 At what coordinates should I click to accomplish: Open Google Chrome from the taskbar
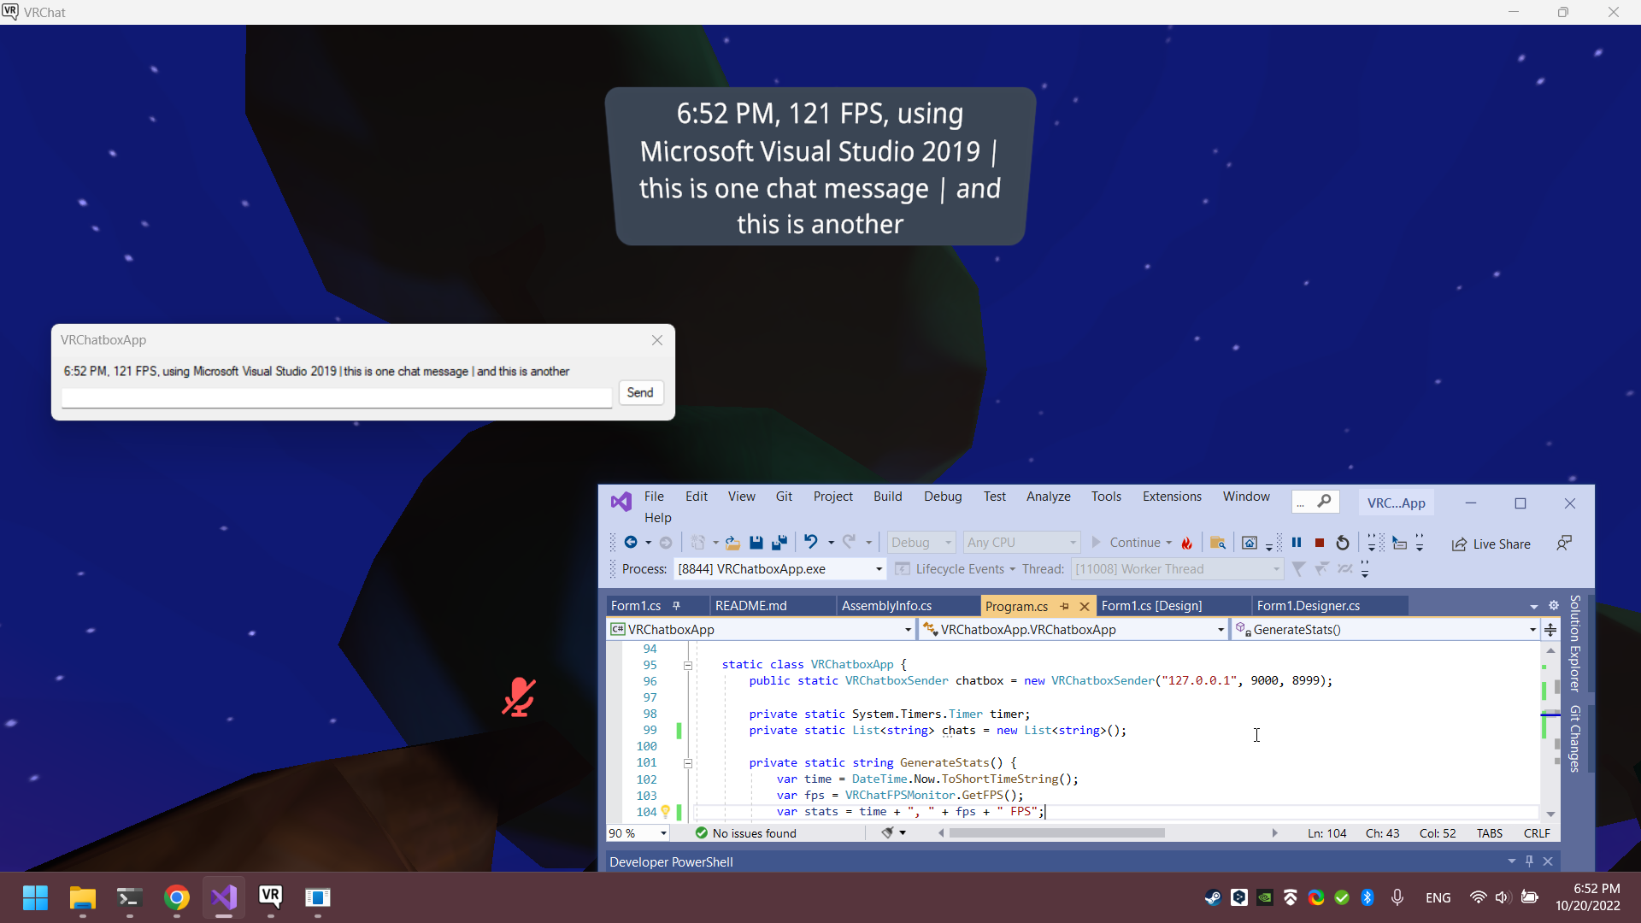(x=177, y=897)
